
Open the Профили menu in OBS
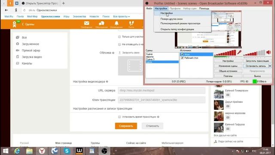(175, 9)
